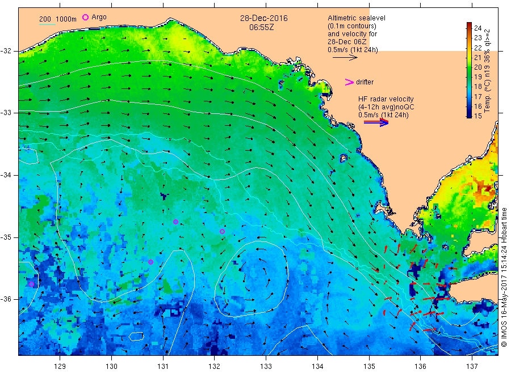Click the '(0.1m contours)' text line
Viewport: 511px width, 374px height.
(352, 26)
